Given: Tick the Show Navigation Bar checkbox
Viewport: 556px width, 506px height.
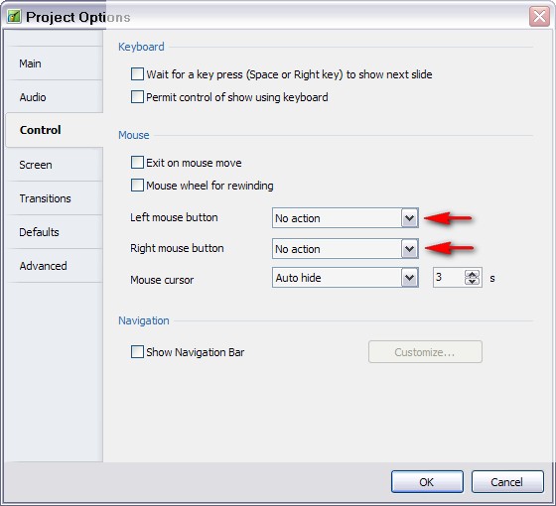Looking at the screenshot, I should click(137, 352).
